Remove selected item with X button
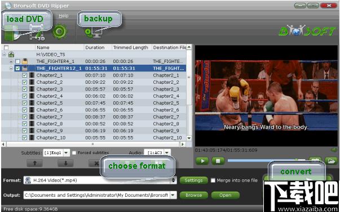 pyautogui.click(x=95, y=163)
